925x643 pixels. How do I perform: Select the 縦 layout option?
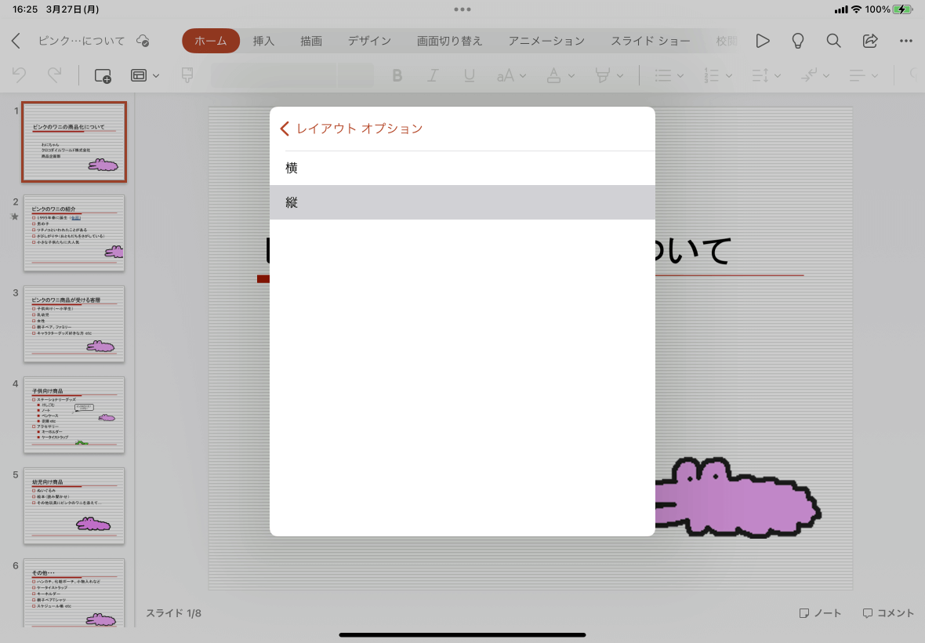pos(462,202)
